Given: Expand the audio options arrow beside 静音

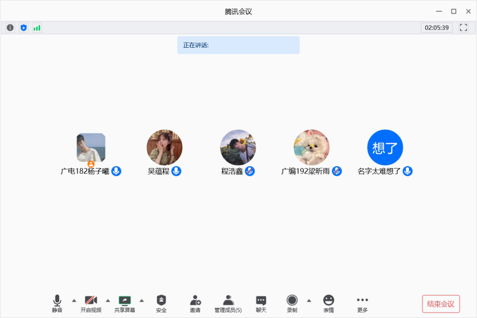Looking at the screenshot, I should point(74,300).
